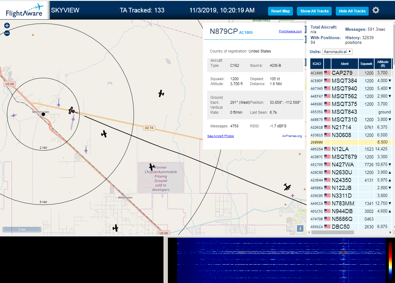The image size is (395, 283).
Task: Click the US 60 highway shield near Morristown
Action: [x=10, y=84]
